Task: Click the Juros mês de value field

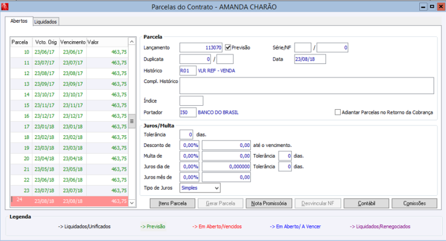Action: (226, 177)
